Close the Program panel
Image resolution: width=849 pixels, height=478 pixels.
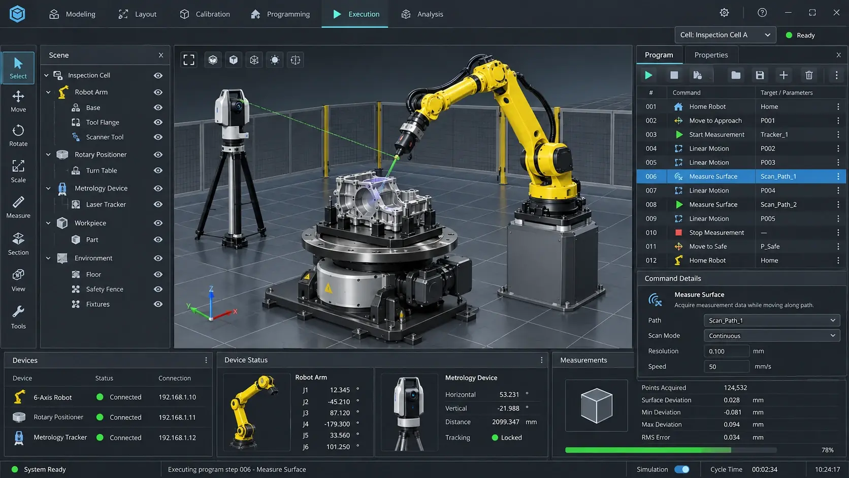click(838, 55)
